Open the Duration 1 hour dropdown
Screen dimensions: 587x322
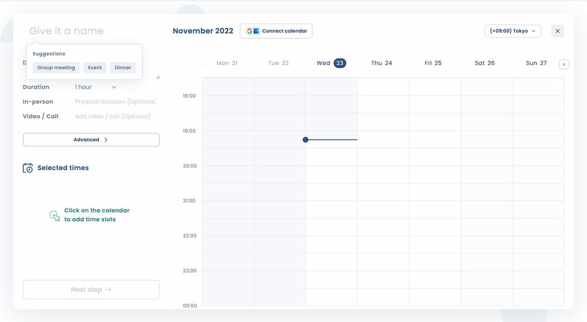[x=96, y=87]
